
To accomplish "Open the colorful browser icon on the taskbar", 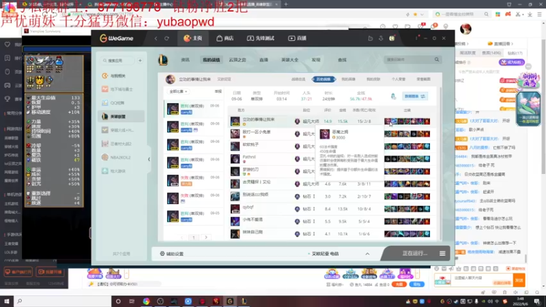I will coord(146,302).
